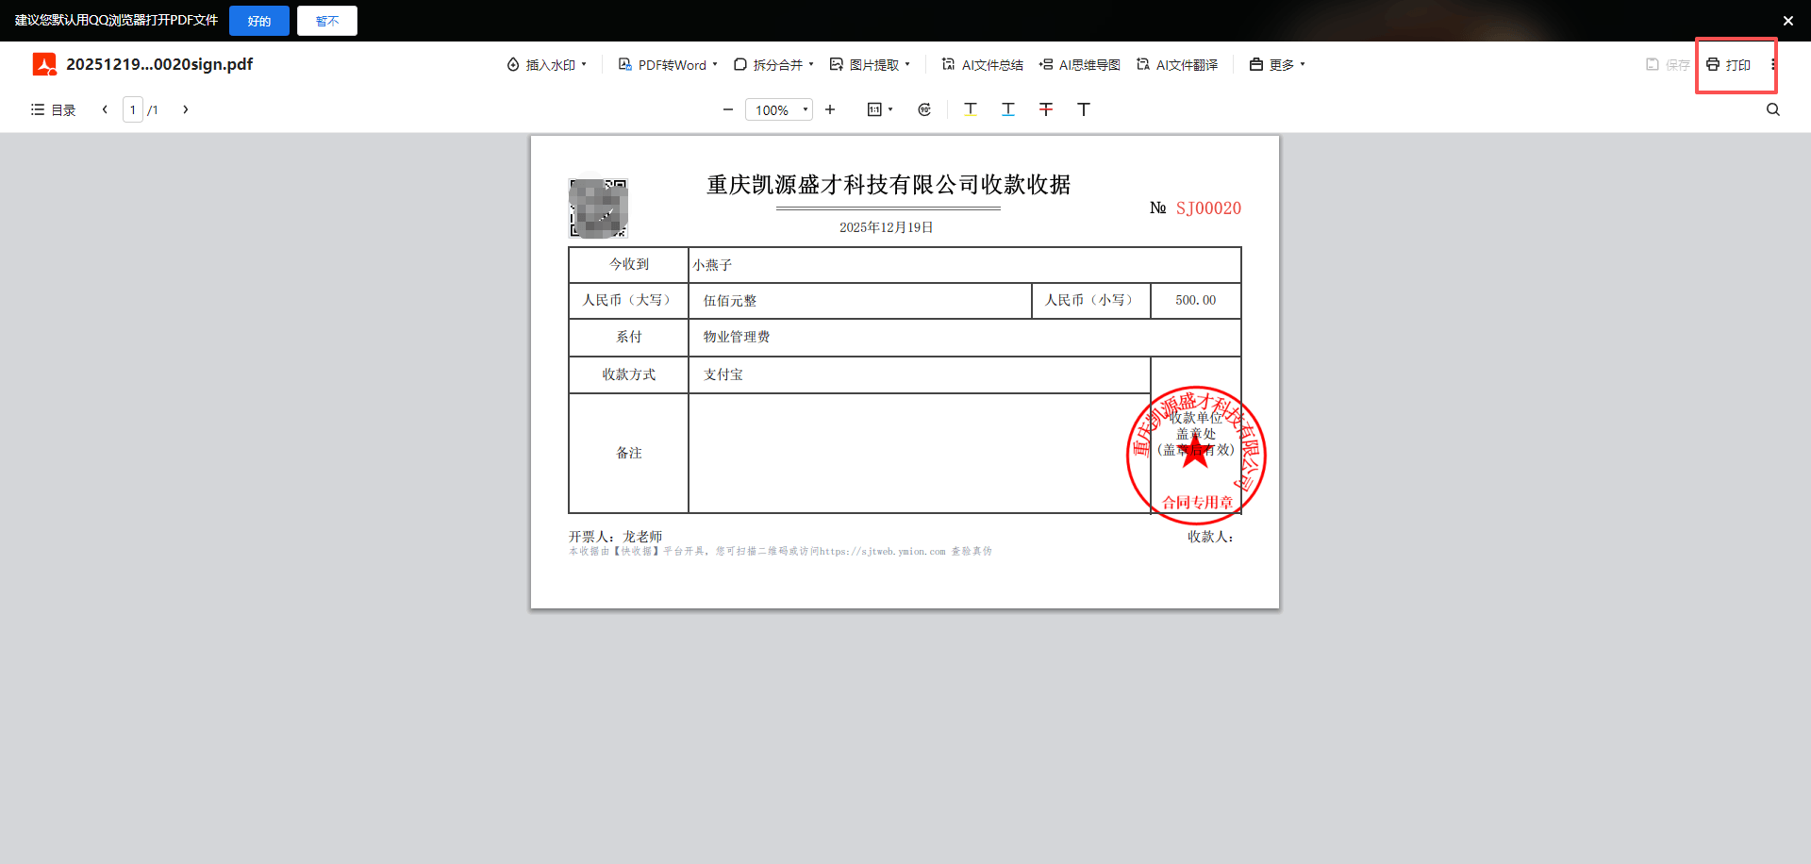1811x864 pixels.
Task: Open the PDF转Word menu
Action: pyautogui.click(x=668, y=65)
